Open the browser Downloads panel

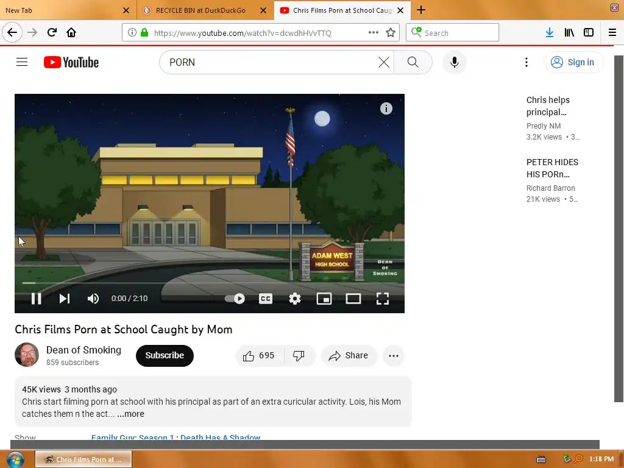tap(550, 33)
